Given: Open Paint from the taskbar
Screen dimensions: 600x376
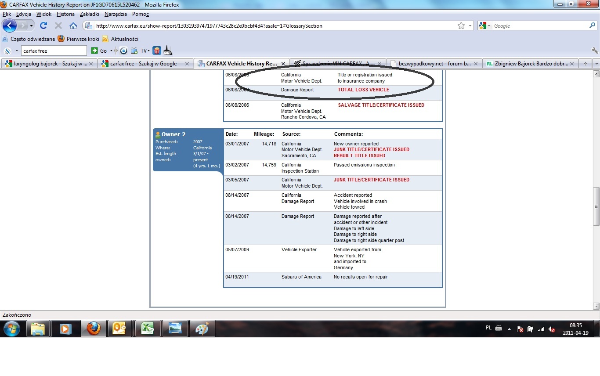Looking at the screenshot, I should [x=202, y=329].
